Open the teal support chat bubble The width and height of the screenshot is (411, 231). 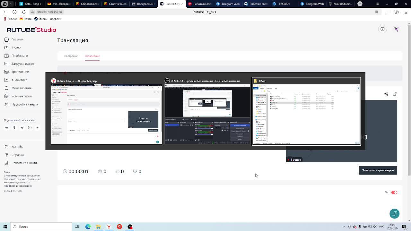[x=394, y=214]
